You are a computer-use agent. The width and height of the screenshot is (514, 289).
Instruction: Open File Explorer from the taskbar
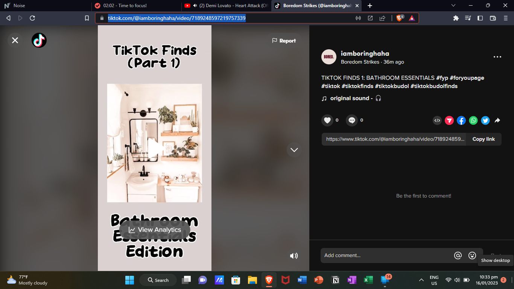(252, 280)
